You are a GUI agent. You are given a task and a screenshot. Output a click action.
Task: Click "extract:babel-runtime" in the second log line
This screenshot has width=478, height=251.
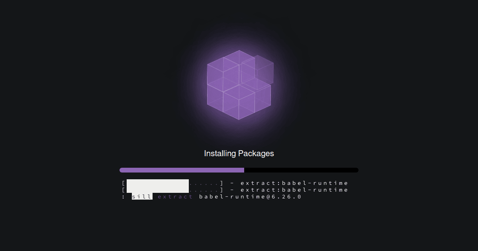[x=294, y=190]
